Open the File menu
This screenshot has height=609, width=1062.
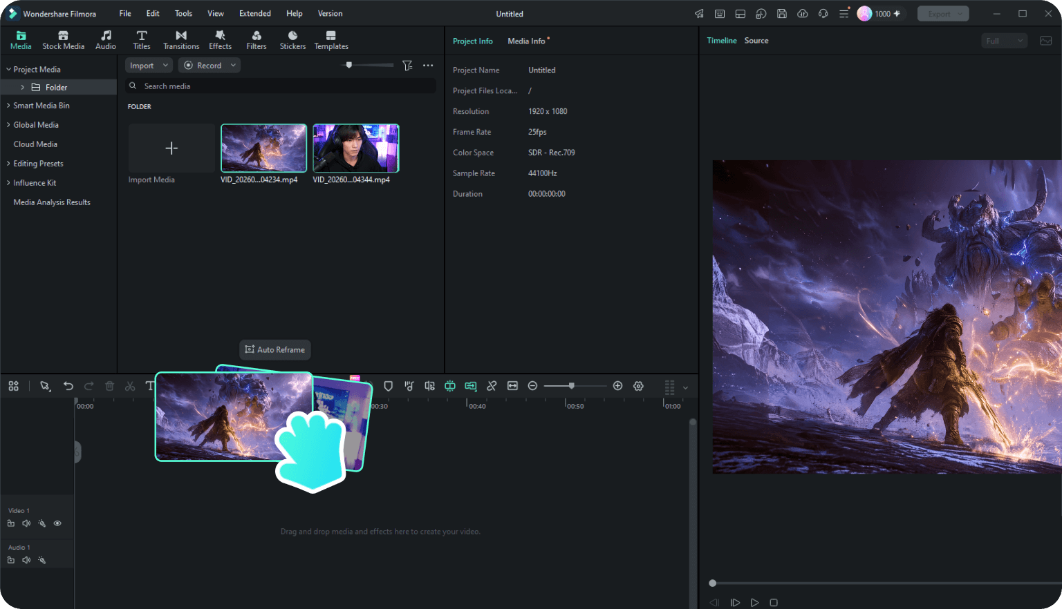(125, 13)
